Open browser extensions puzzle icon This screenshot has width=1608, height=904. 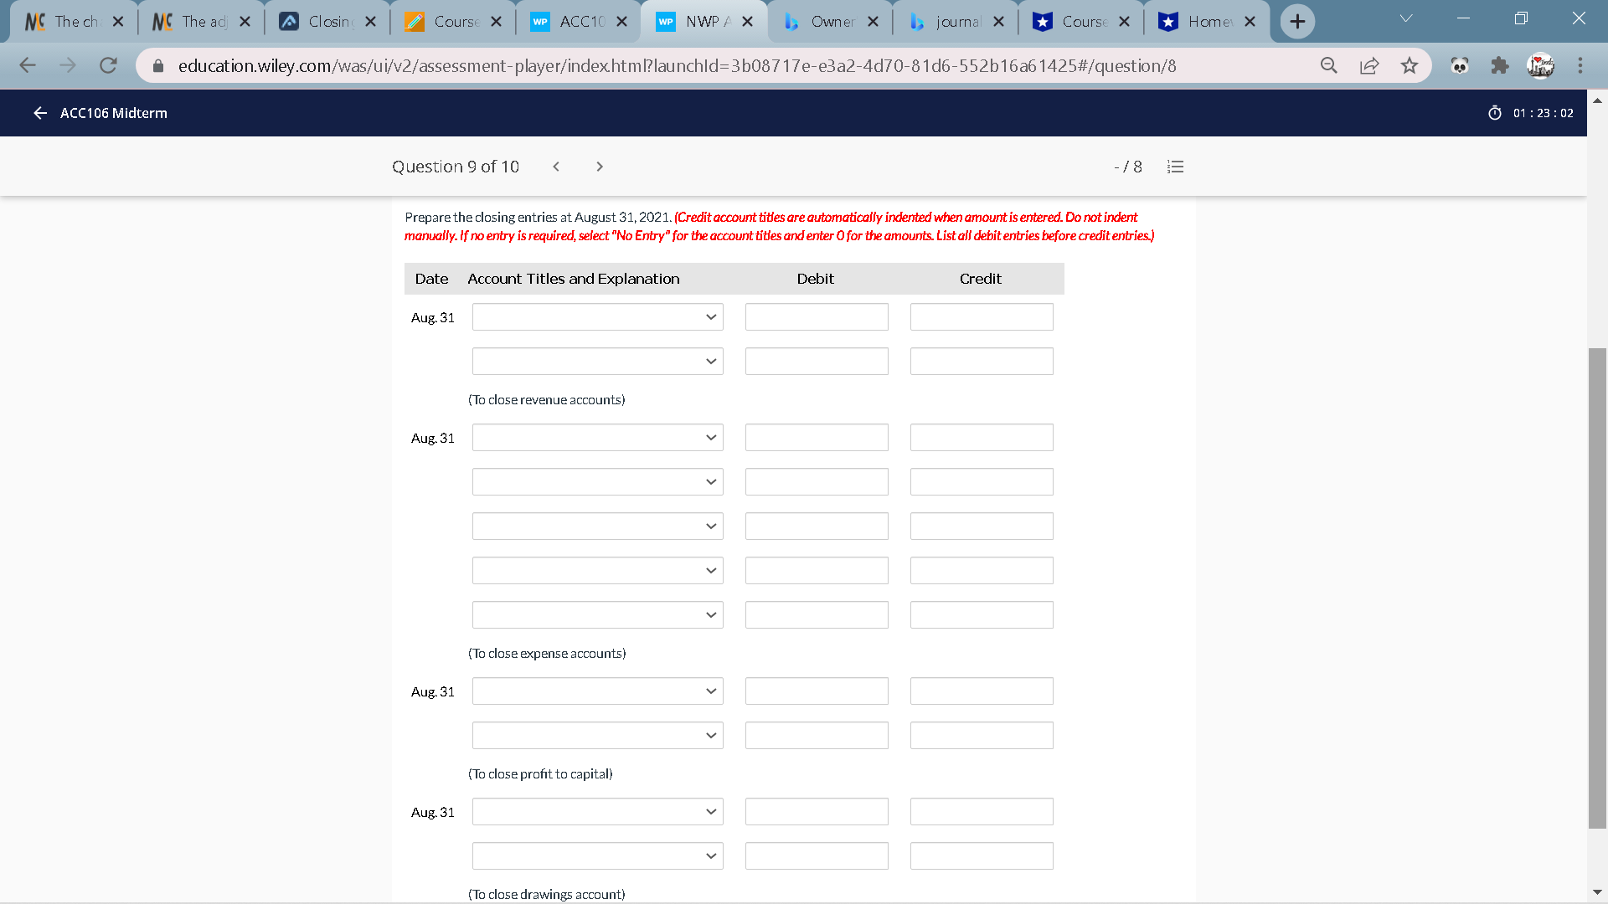point(1500,65)
